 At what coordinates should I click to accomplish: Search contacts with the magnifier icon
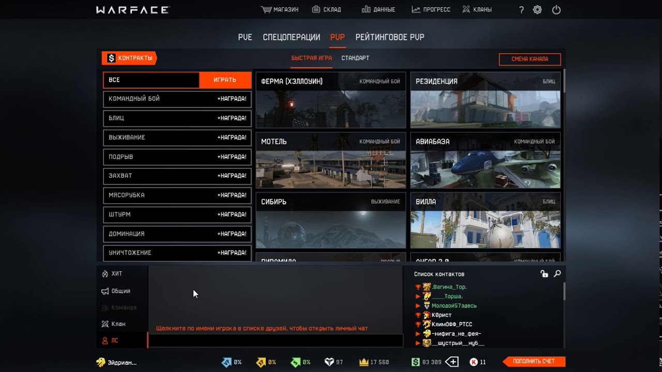pos(557,274)
